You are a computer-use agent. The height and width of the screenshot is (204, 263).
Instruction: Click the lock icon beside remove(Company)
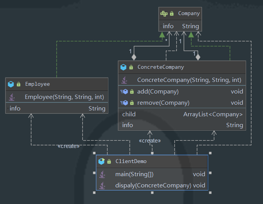point(132,103)
